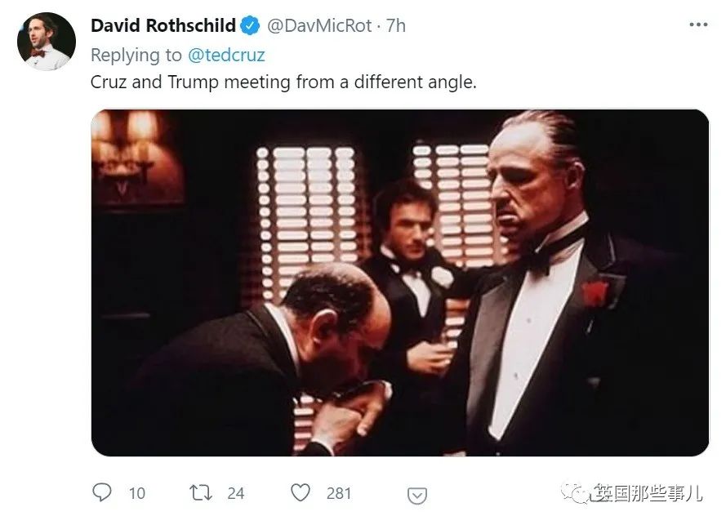The height and width of the screenshot is (525, 726).
Task: Click the reply count 10
Action: coord(137,493)
